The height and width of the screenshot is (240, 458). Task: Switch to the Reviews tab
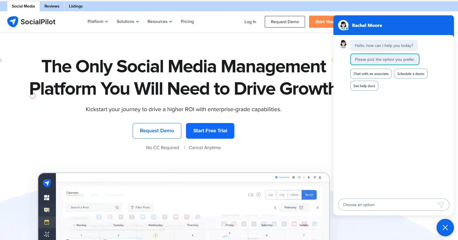52,6
